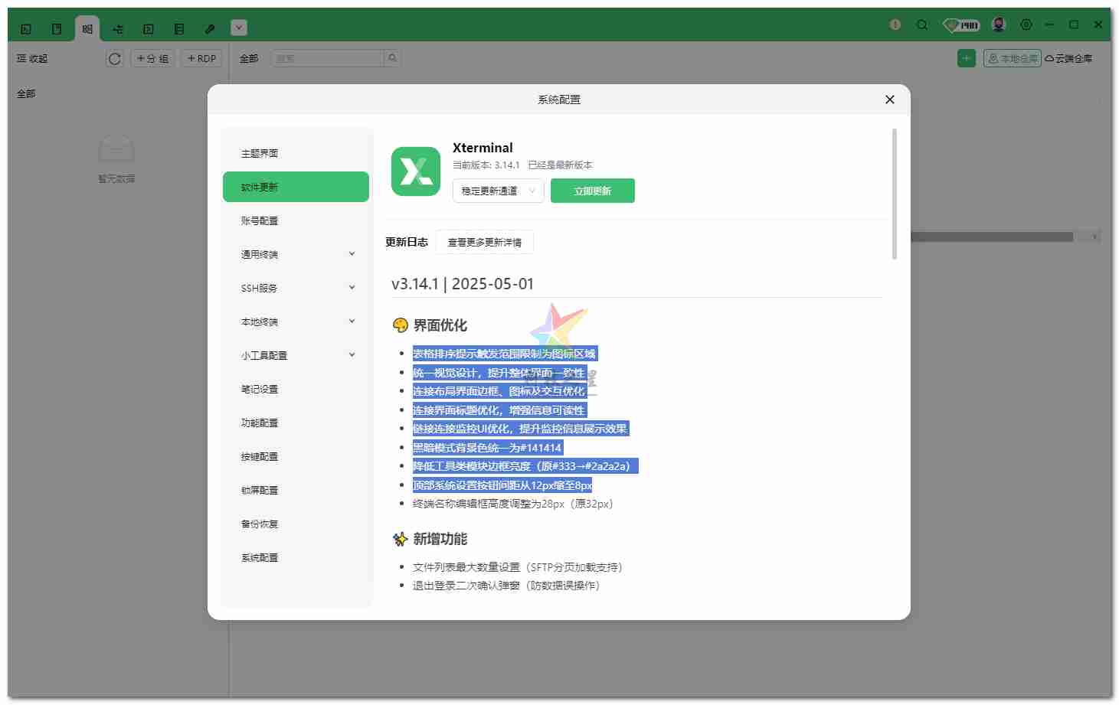Open the 全部 filter dropdown in the toolbar

[x=248, y=58]
